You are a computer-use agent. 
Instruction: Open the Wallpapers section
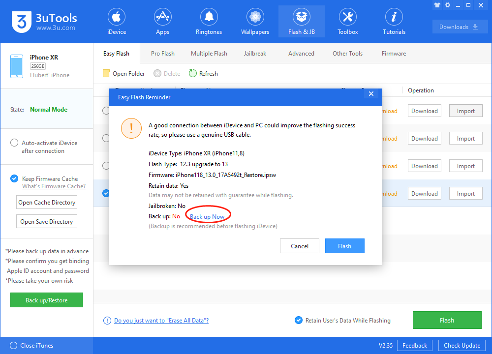[x=255, y=22]
